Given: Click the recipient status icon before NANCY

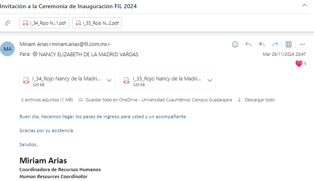Looking at the screenshot, I should [x=35, y=54].
